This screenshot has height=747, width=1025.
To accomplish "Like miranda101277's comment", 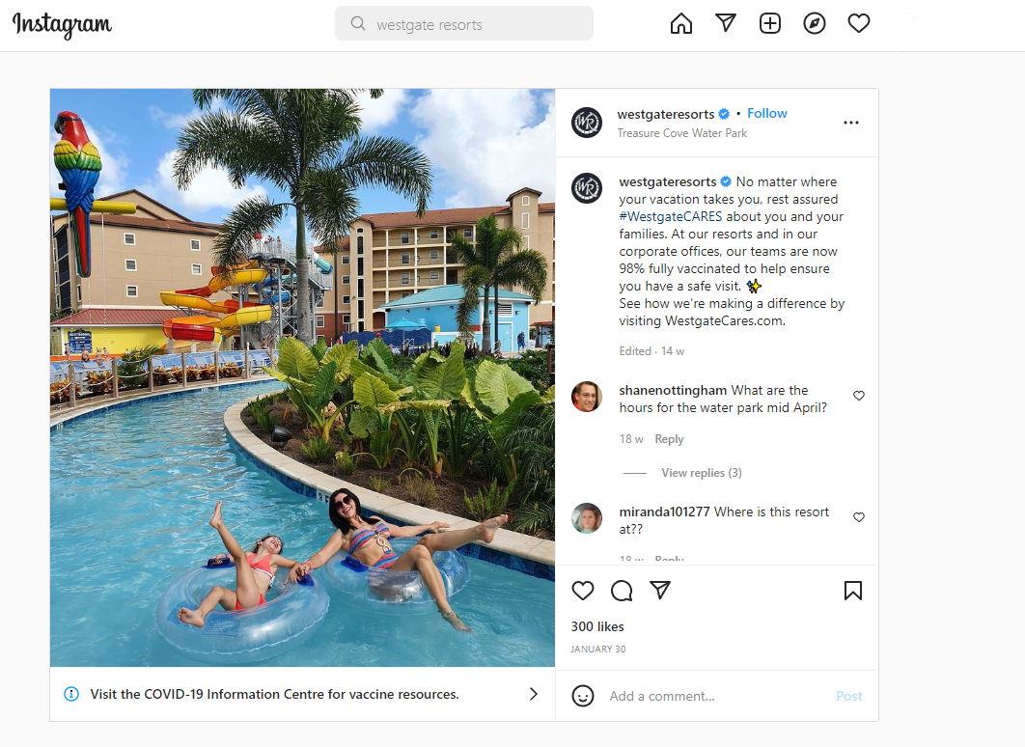I will coord(859,517).
